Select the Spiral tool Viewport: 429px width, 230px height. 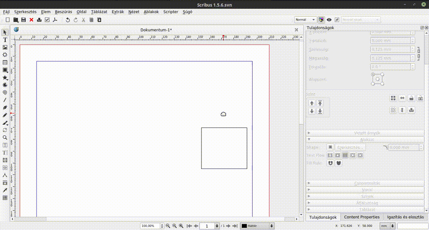[5, 92]
